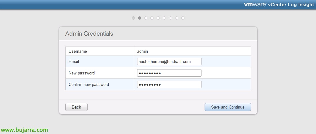Click the Email row label

pyautogui.click(x=74, y=62)
